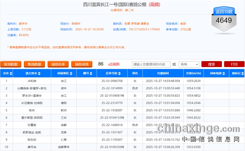Click the 分速(m/m) column header
This screenshot has height=151, width=245.
tap(193, 74)
